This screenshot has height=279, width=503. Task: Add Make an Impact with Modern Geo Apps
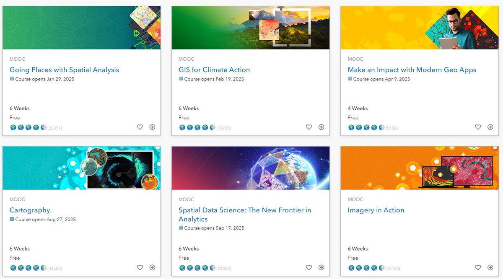pyautogui.click(x=490, y=127)
